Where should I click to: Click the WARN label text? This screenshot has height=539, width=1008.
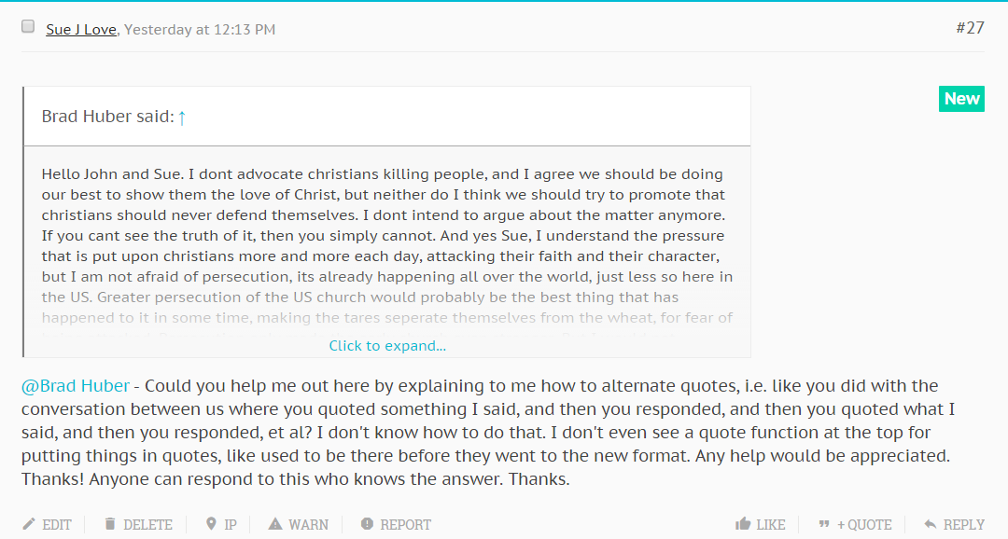[309, 525]
